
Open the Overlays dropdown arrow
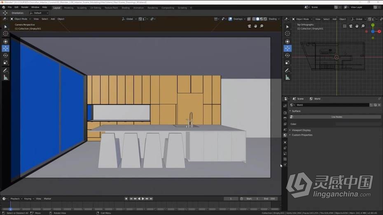pos(245,19)
